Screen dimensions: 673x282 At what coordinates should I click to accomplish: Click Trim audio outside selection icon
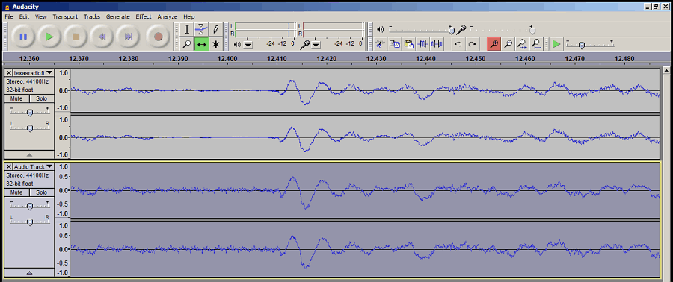click(422, 44)
